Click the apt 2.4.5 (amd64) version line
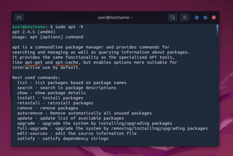The height and width of the screenshot is (156, 233). pos(34,32)
